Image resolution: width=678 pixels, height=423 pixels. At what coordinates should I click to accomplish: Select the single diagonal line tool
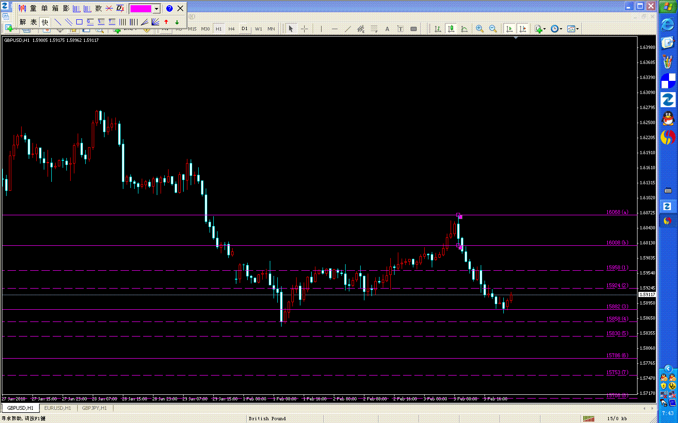pos(58,22)
